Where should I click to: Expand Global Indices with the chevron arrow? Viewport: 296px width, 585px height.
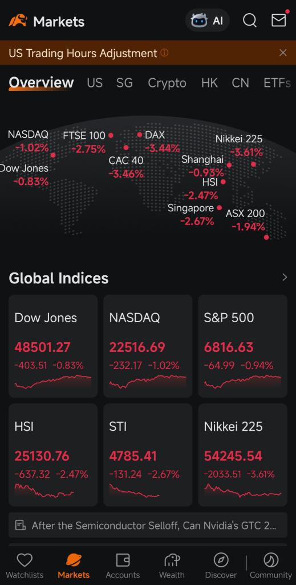pos(285,277)
